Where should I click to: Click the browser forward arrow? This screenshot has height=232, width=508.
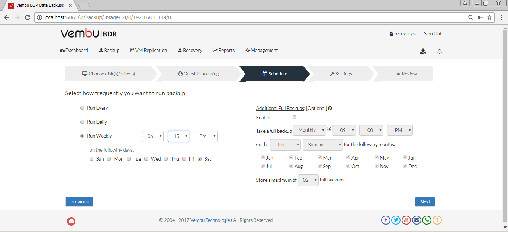(x=17, y=17)
